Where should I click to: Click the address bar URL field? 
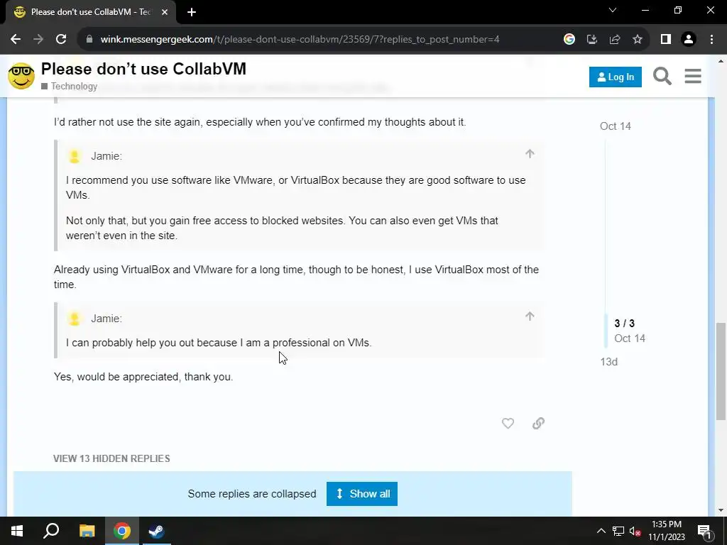point(300,40)
